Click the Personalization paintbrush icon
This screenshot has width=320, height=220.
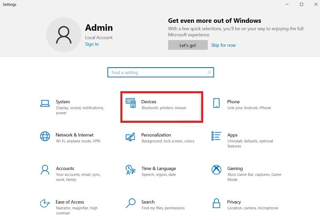coord(130,137)
